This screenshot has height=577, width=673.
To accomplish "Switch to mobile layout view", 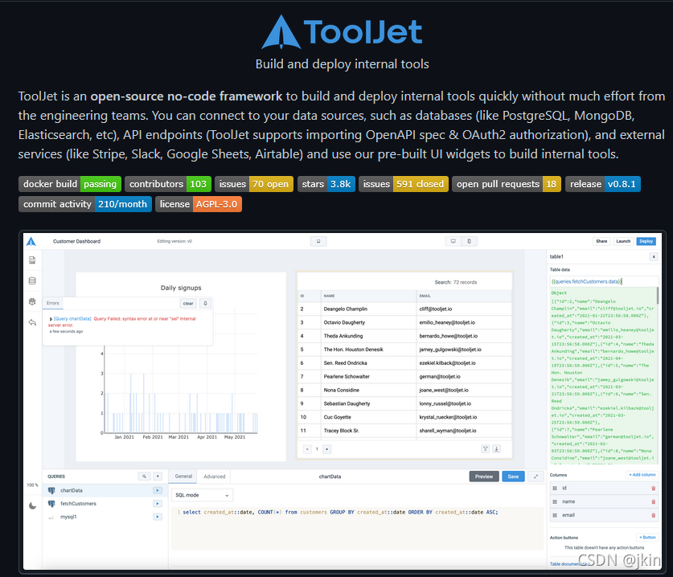I will [x=469, y=241].
